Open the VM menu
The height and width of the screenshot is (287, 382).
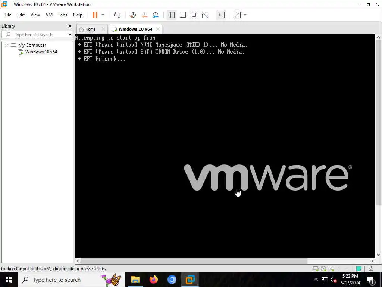tap(49, 15)
